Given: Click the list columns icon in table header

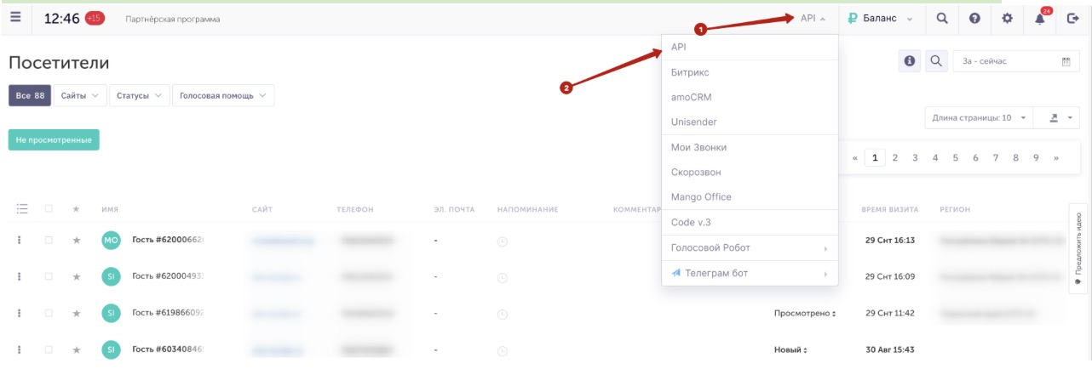Looking at the screenshot, I should click(x=23, y=209).
